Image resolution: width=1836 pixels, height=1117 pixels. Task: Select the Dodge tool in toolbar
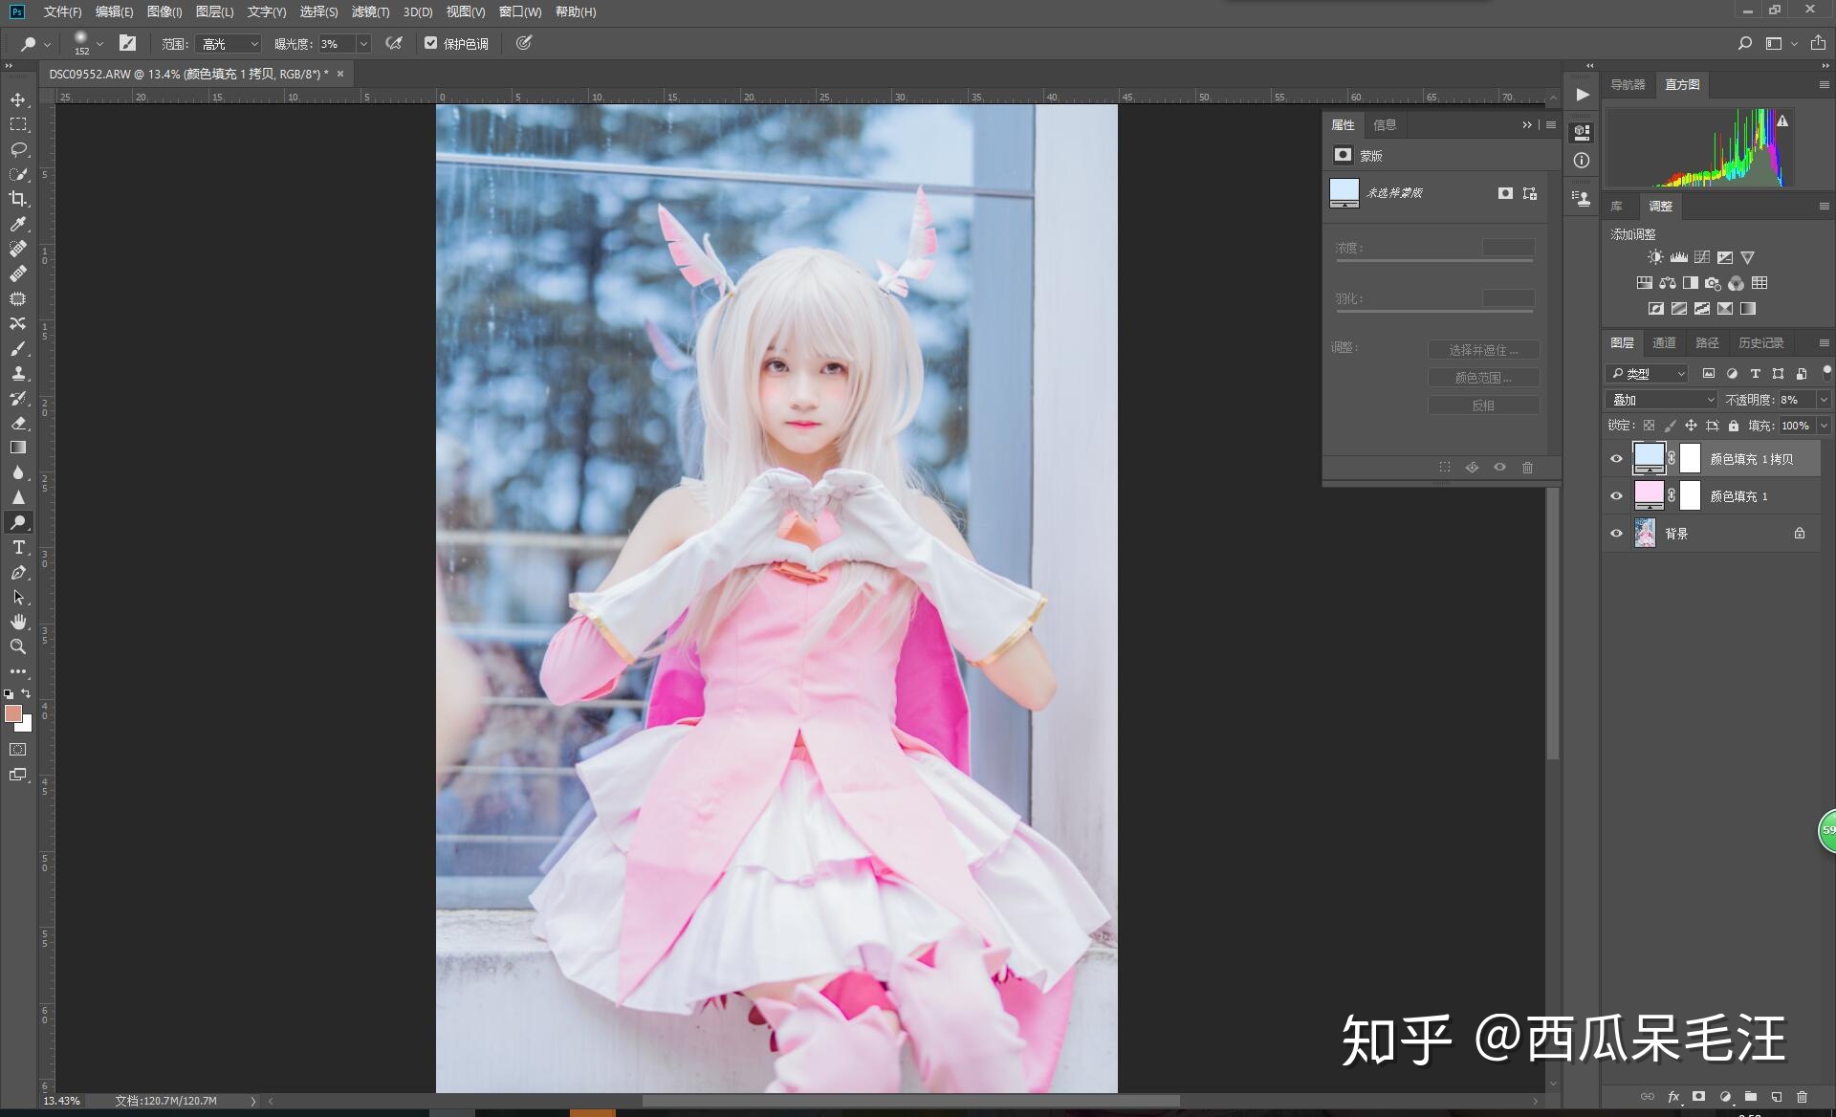(x=18, y=522)
